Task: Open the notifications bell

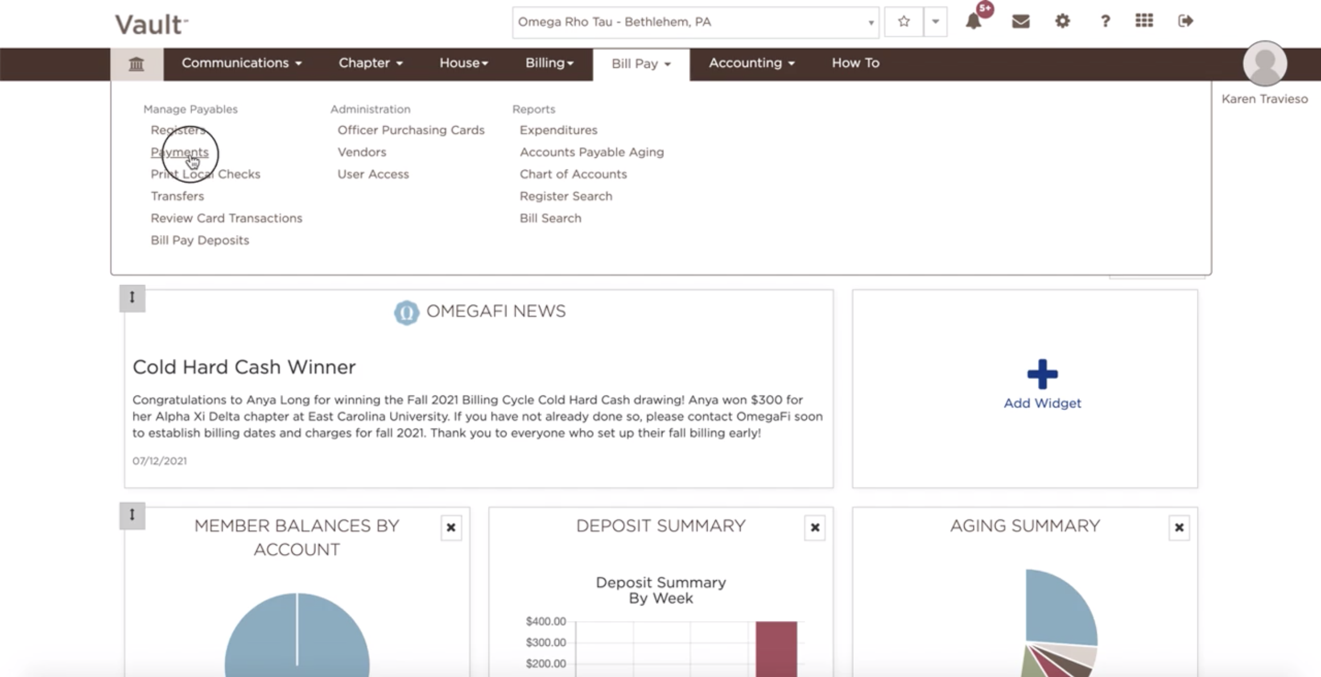Action: pos(973,22)
